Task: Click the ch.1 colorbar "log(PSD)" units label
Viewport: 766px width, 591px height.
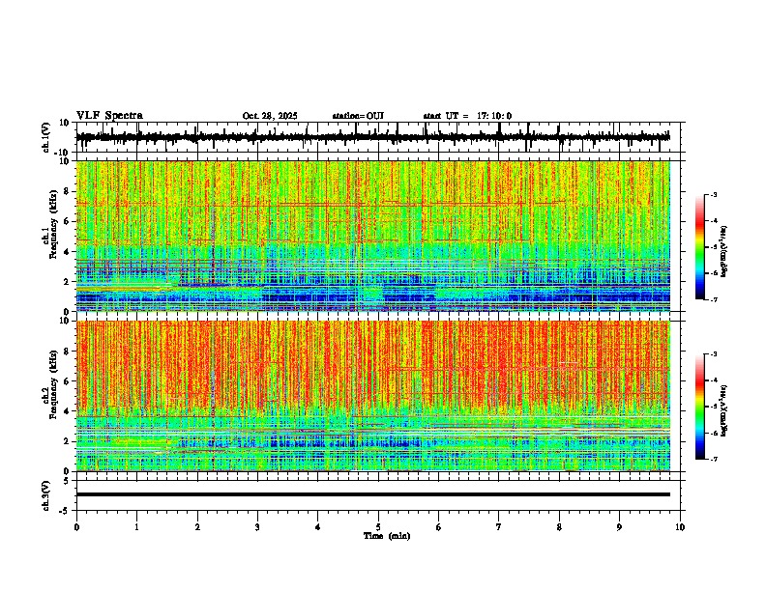Action: click(724, 252)
